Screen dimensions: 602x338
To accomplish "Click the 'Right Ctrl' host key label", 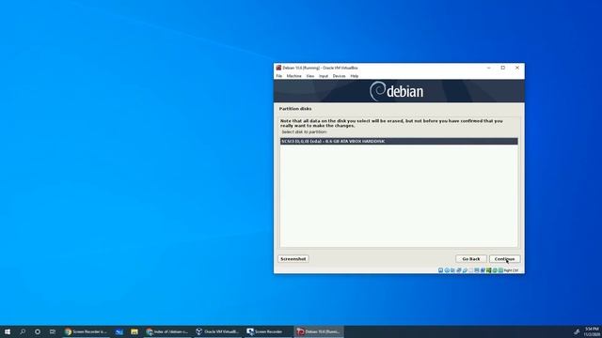I will pyautogui.click(x=511, y=270).
